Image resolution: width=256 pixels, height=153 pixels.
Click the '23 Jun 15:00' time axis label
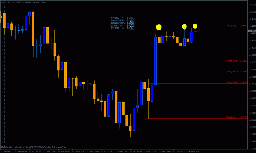point(150,151)
